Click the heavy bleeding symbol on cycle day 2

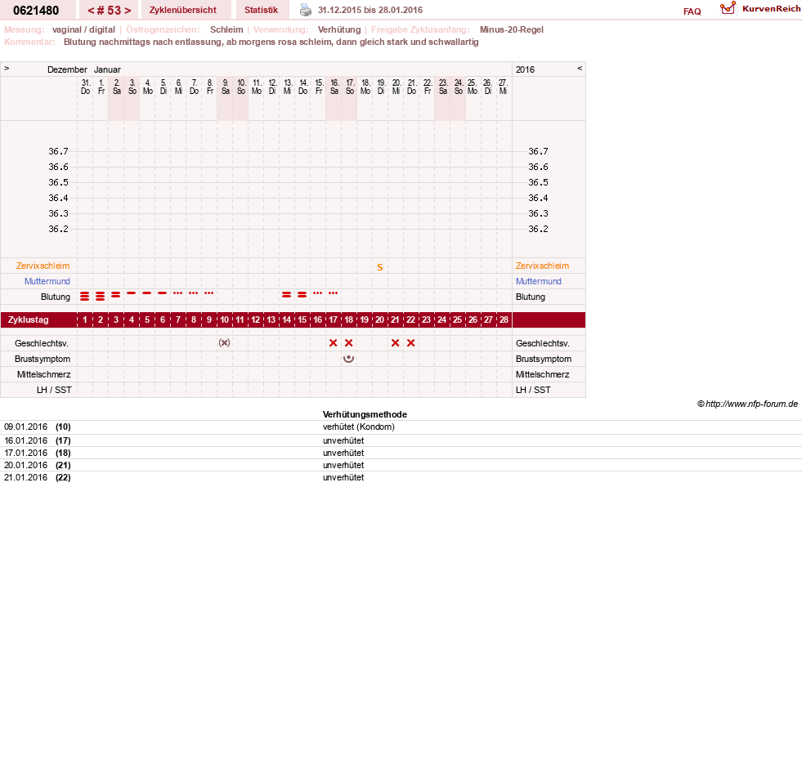pos(101,296)
